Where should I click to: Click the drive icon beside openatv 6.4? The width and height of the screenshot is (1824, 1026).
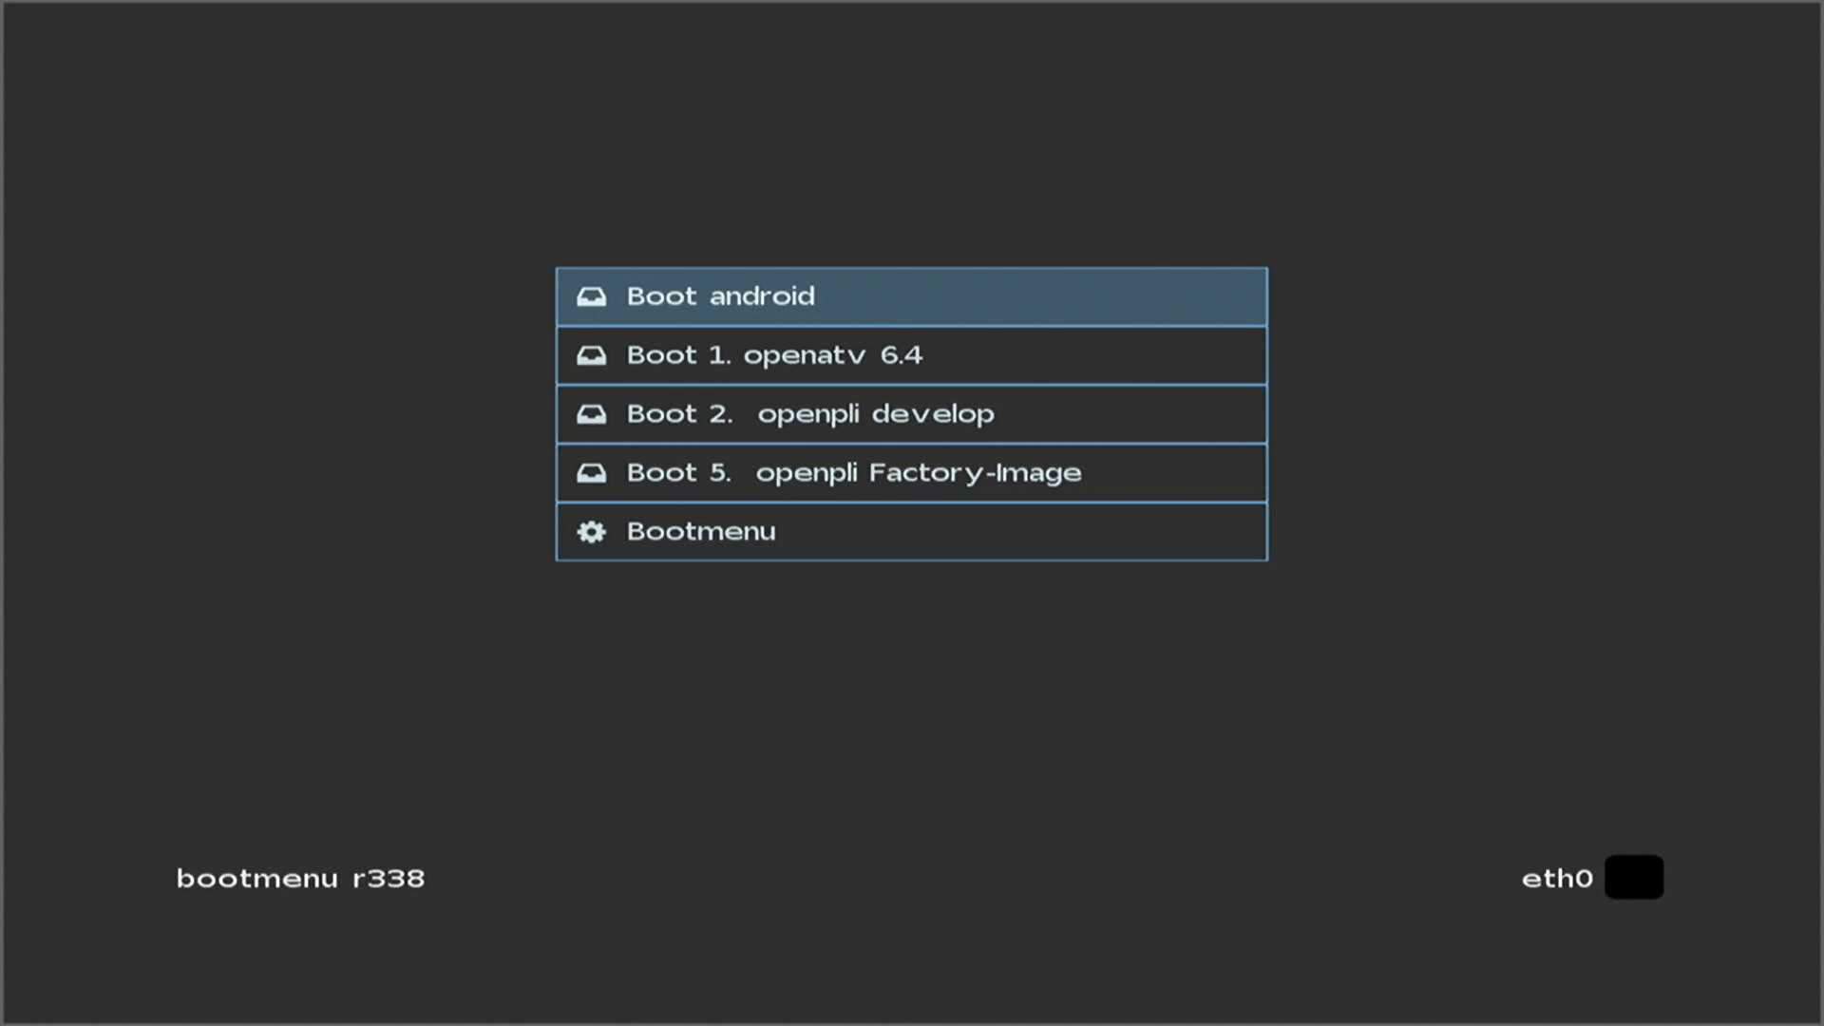[591, 356]
